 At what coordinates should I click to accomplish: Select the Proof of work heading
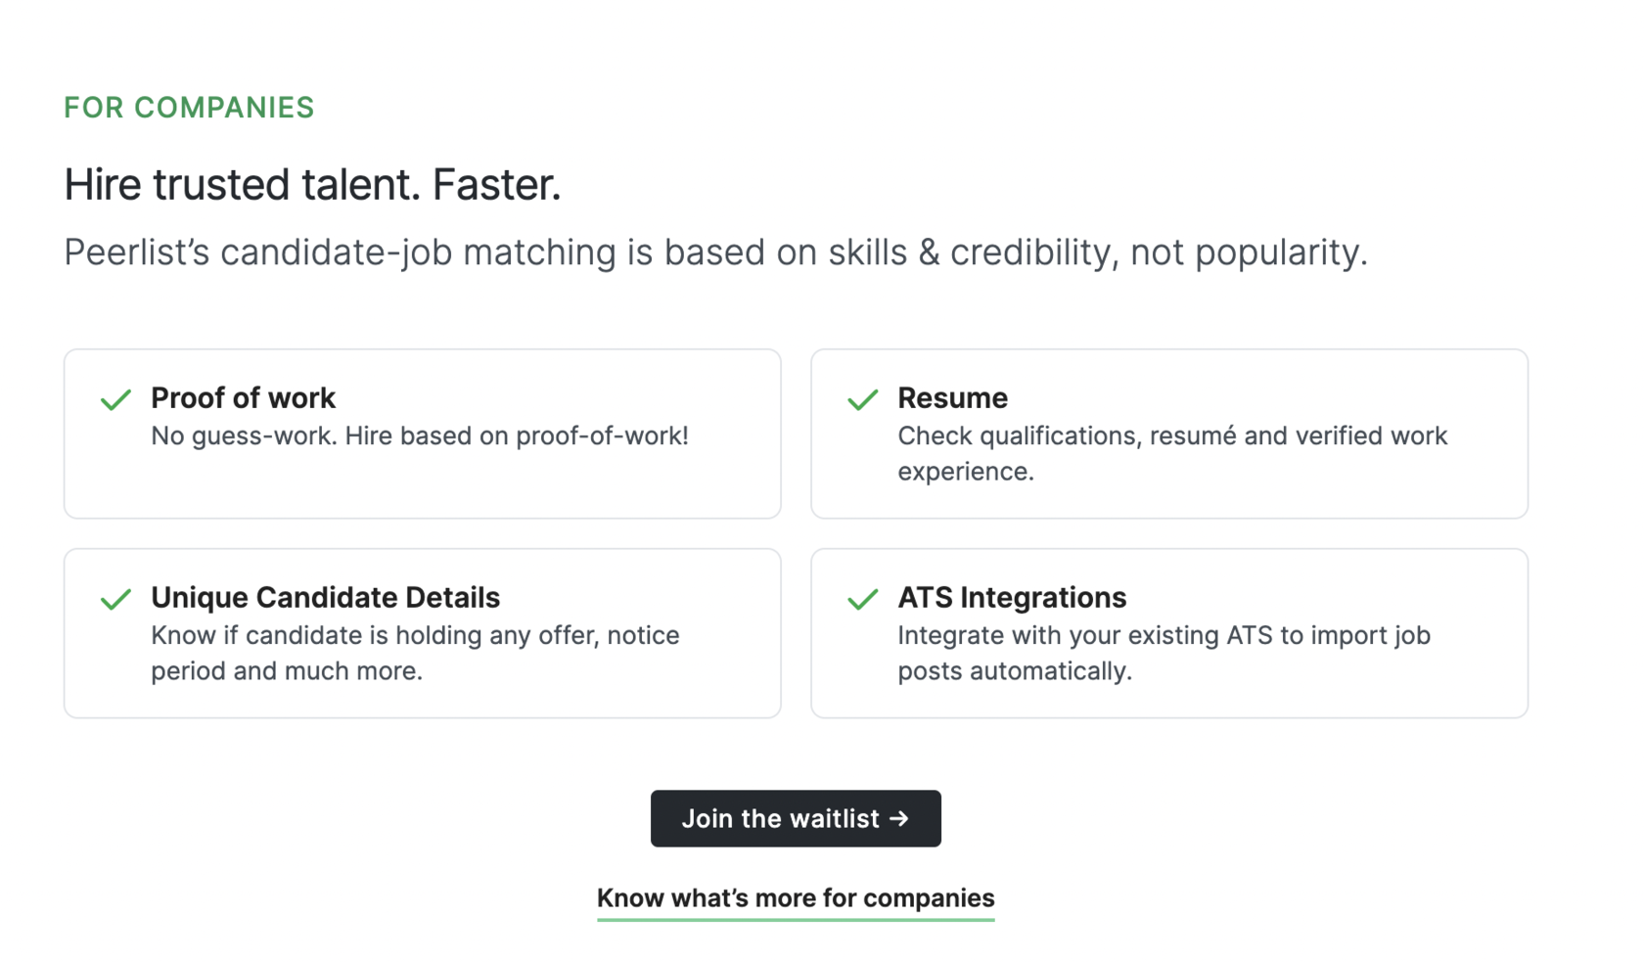[x=243, y=398]
